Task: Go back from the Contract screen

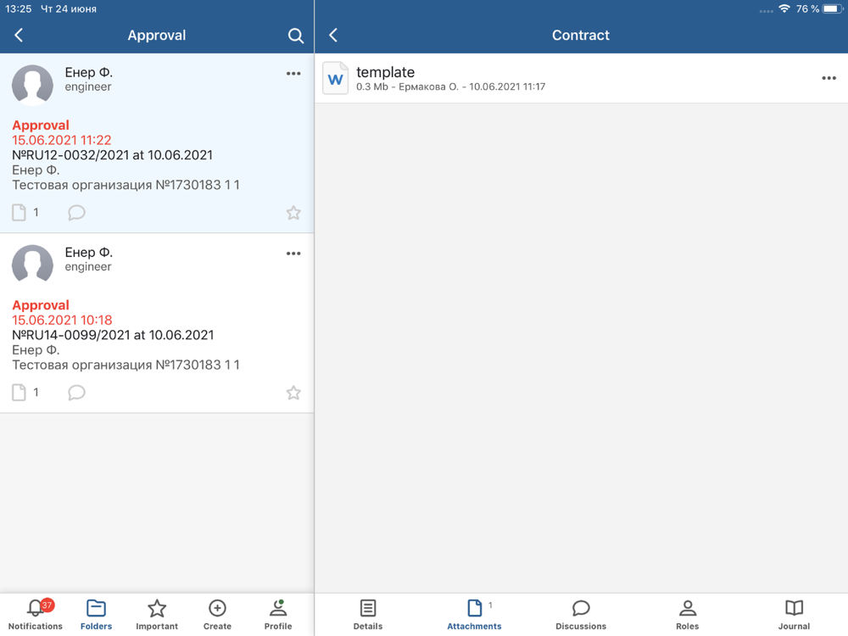Action: (x=333, y=35)
